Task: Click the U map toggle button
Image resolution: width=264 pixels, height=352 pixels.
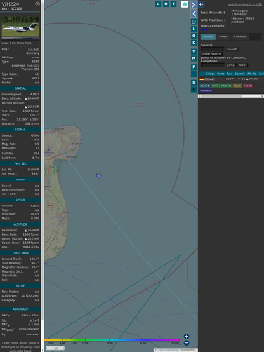Action: tap(158, 4)
